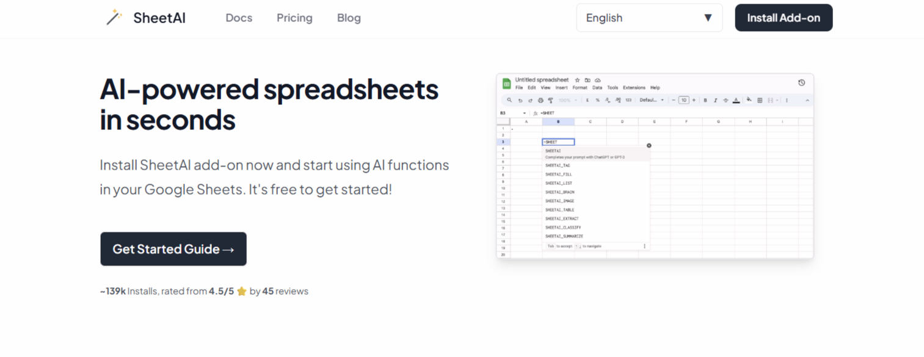The image size is (924, 357).
Task: Click the borders grid icon
Action: tap(760, 100)
